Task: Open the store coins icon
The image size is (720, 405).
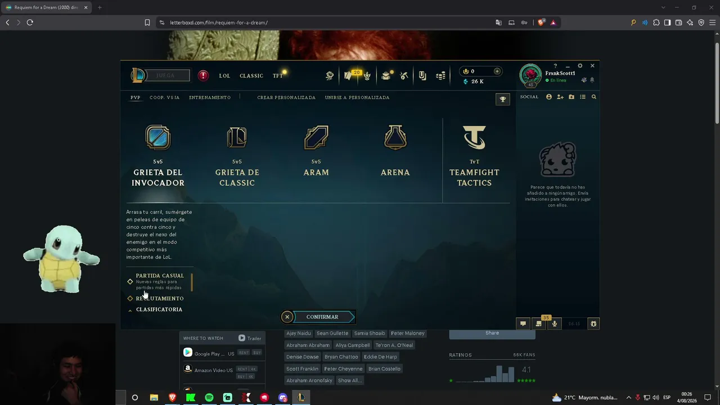Action: [x=441, y=75]
